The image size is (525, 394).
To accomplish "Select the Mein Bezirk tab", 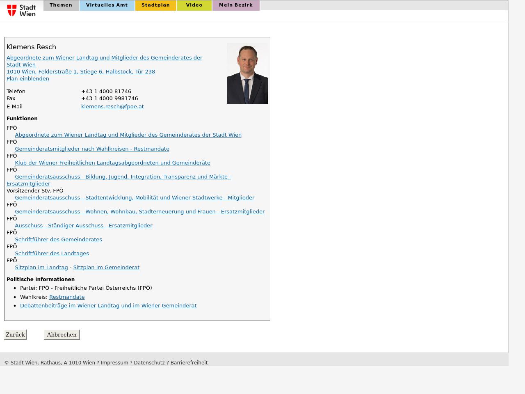I will click(235, 5).
